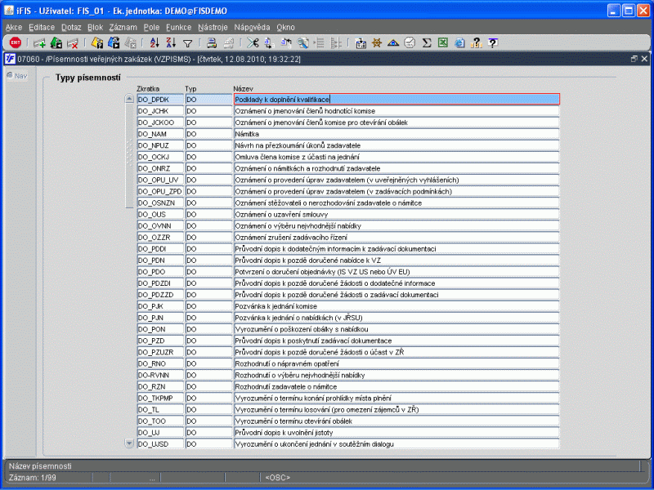Click the records scrollbar down arrow

tap(129, 443)
